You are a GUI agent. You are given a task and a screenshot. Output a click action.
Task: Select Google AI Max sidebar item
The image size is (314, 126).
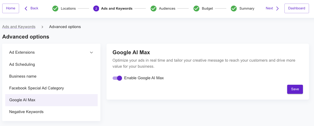(51, 100)
